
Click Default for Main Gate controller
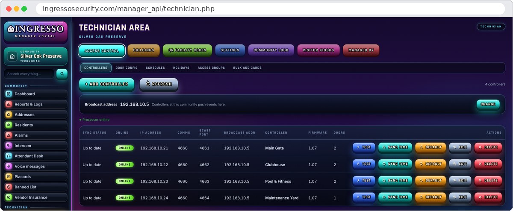click(430, 147)
